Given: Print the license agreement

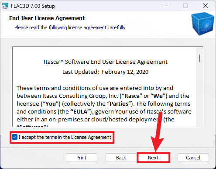Looking at the screenshot, I should (x=82, y=158).
